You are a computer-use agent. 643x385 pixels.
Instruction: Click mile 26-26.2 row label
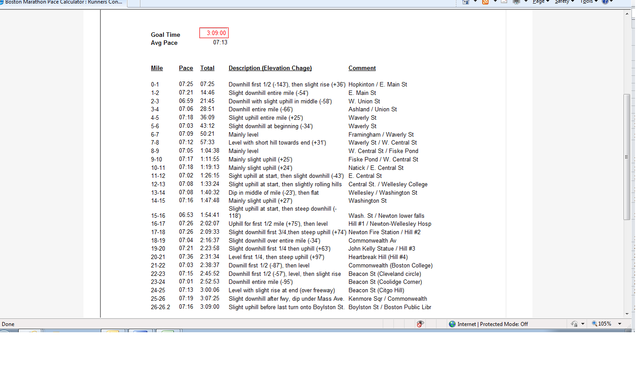click(x=160, y=307)
